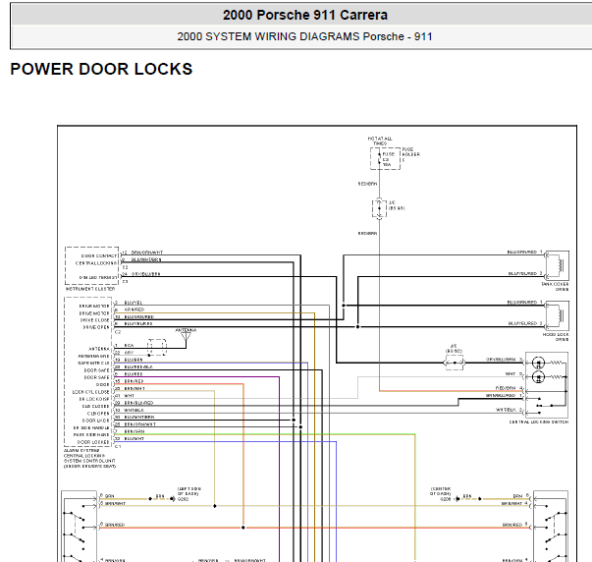Select the junction connector below the fuse

[379, 208]
